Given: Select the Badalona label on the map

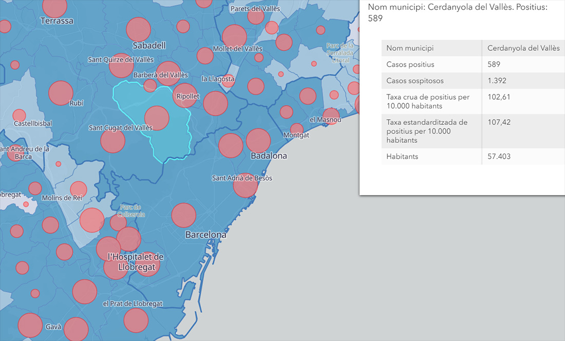Looking at the screenshot, I should [269, 156].
